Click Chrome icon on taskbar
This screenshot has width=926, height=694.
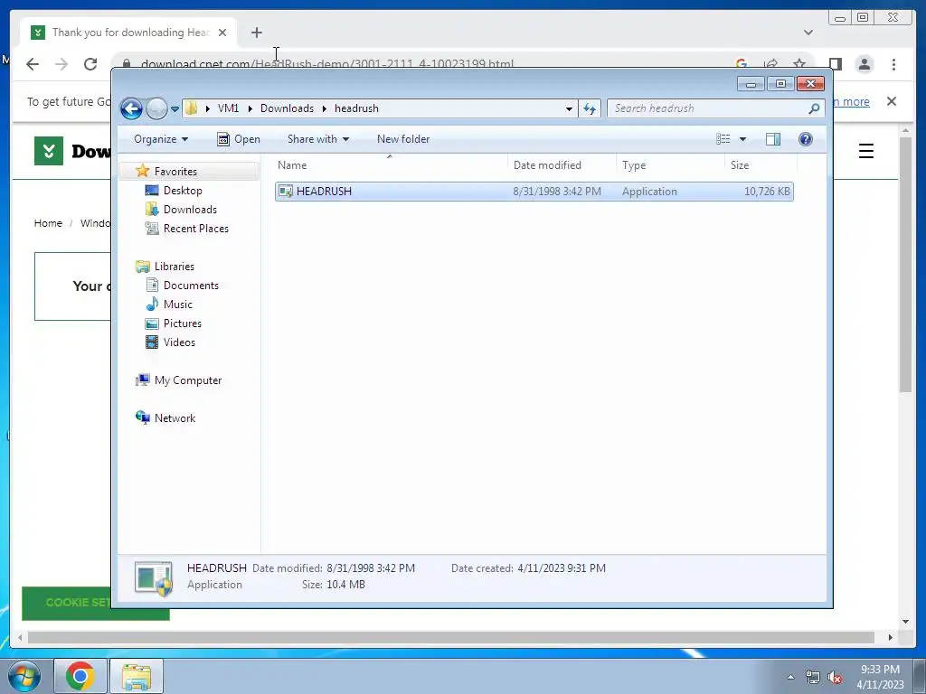tap(80, 676)
